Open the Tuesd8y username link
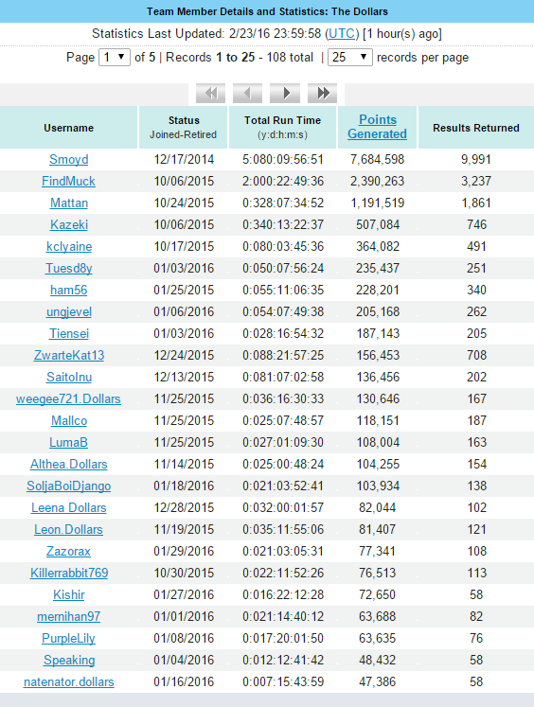 [68, 268]
